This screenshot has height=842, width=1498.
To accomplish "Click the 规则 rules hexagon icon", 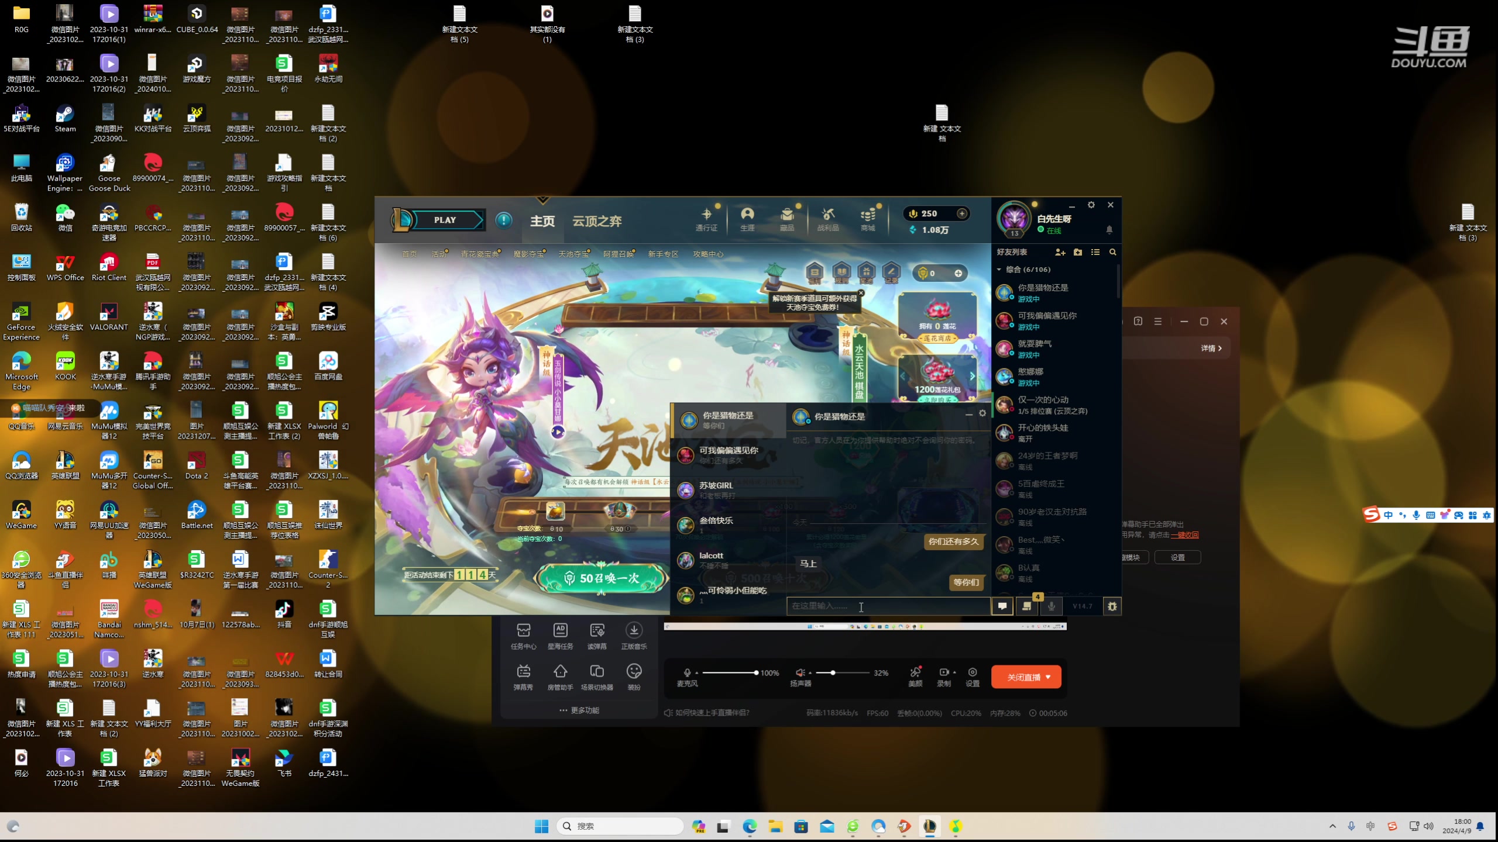I will point(841,272).
